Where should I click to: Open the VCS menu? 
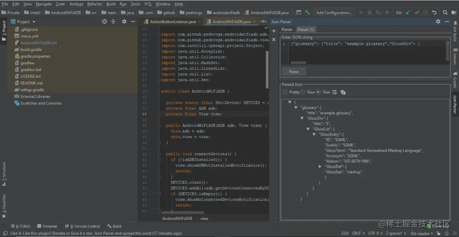(148, 4)
